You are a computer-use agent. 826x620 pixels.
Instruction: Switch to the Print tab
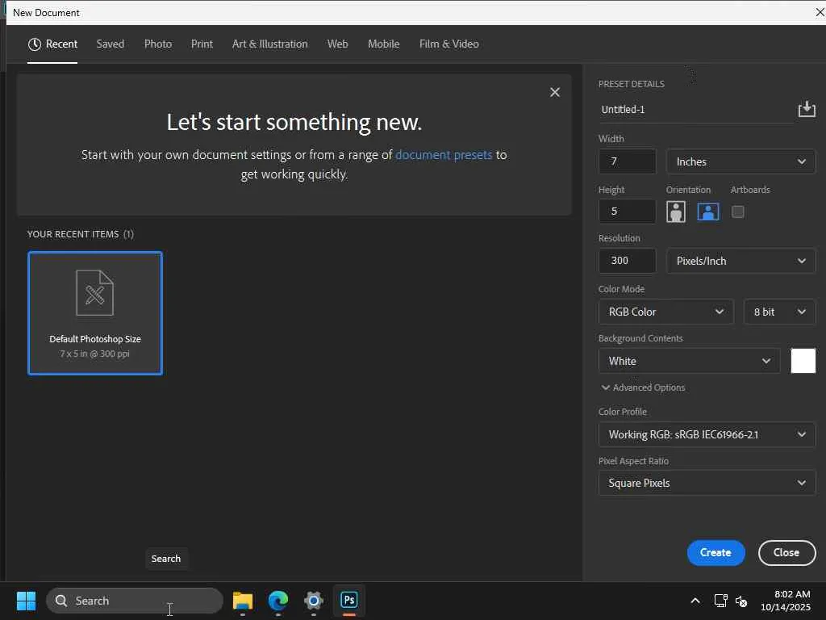coord(202,44)
